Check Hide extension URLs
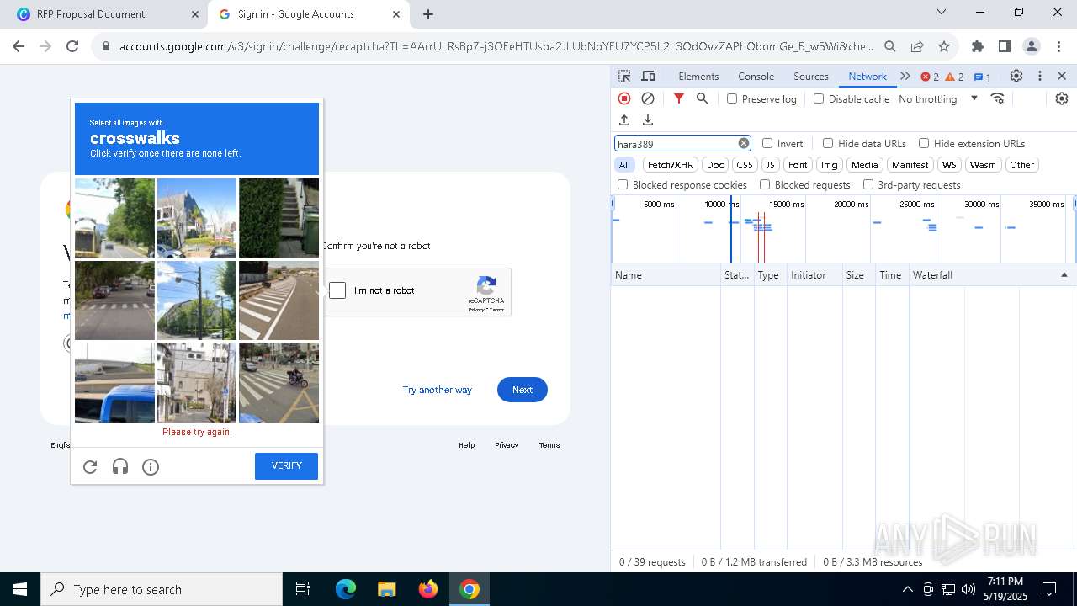 [924, 143]
